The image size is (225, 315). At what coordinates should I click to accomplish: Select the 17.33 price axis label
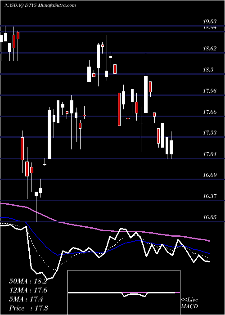pos(210,133)
